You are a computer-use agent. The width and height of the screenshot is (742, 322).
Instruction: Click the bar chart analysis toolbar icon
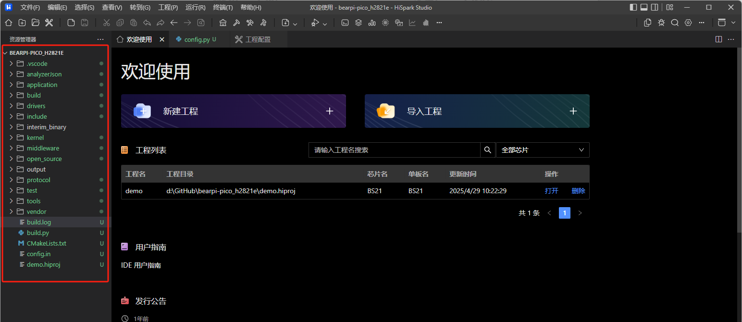pyautogui.click(x=372, y=23)
